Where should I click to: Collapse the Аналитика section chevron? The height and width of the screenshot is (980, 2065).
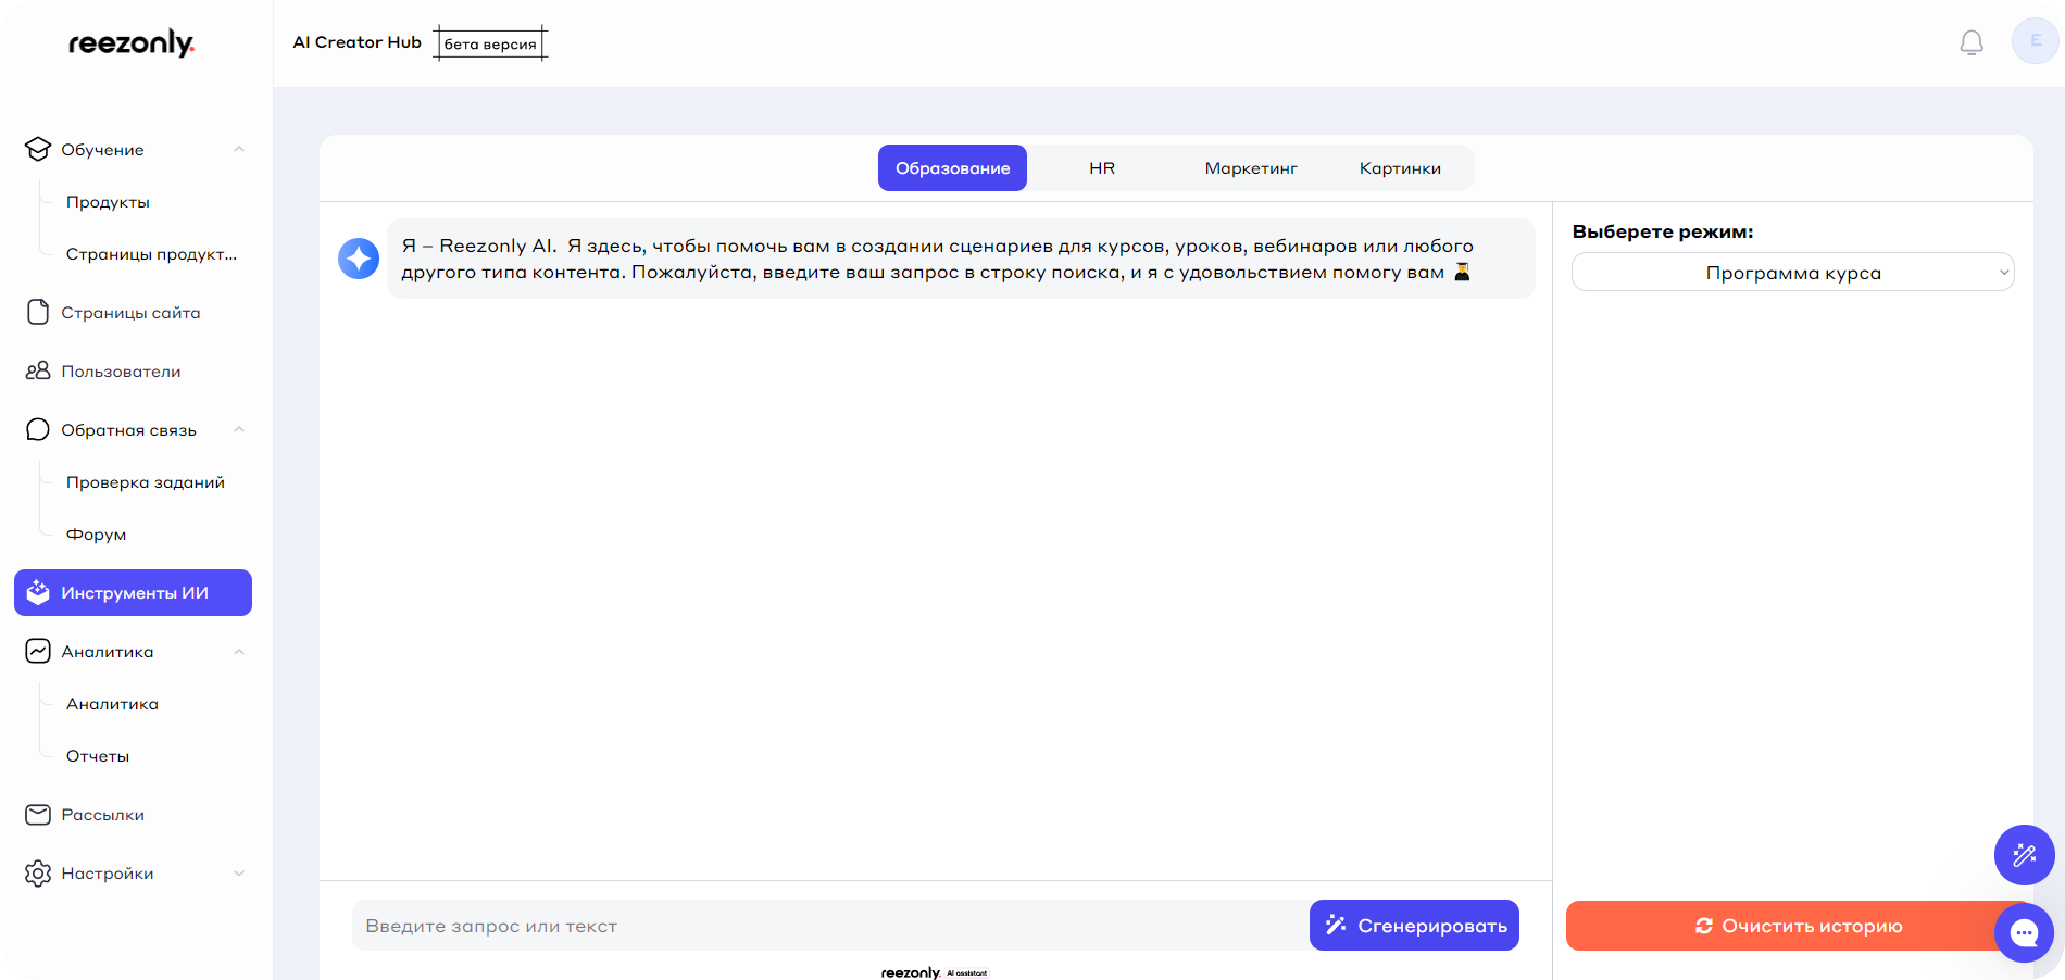pos(239,652)
